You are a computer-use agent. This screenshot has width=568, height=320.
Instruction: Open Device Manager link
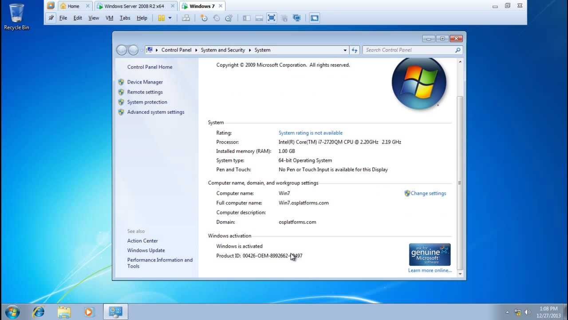145,82
